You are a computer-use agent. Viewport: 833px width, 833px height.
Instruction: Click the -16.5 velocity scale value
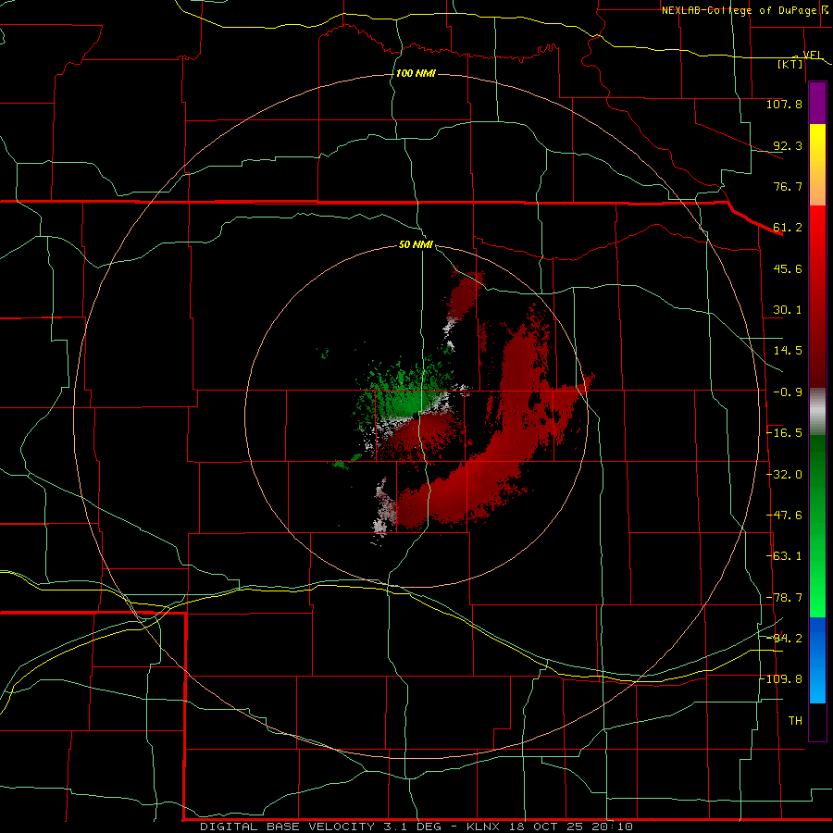click(x=784, y=433)
